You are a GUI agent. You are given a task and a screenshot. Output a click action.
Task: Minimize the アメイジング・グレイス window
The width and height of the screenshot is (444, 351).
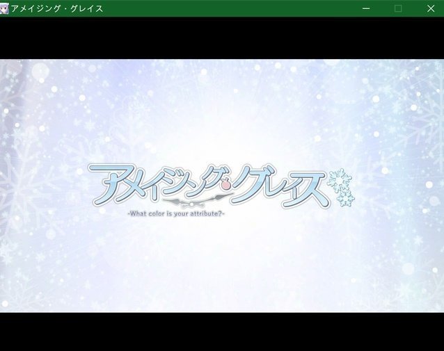(366, 8)
